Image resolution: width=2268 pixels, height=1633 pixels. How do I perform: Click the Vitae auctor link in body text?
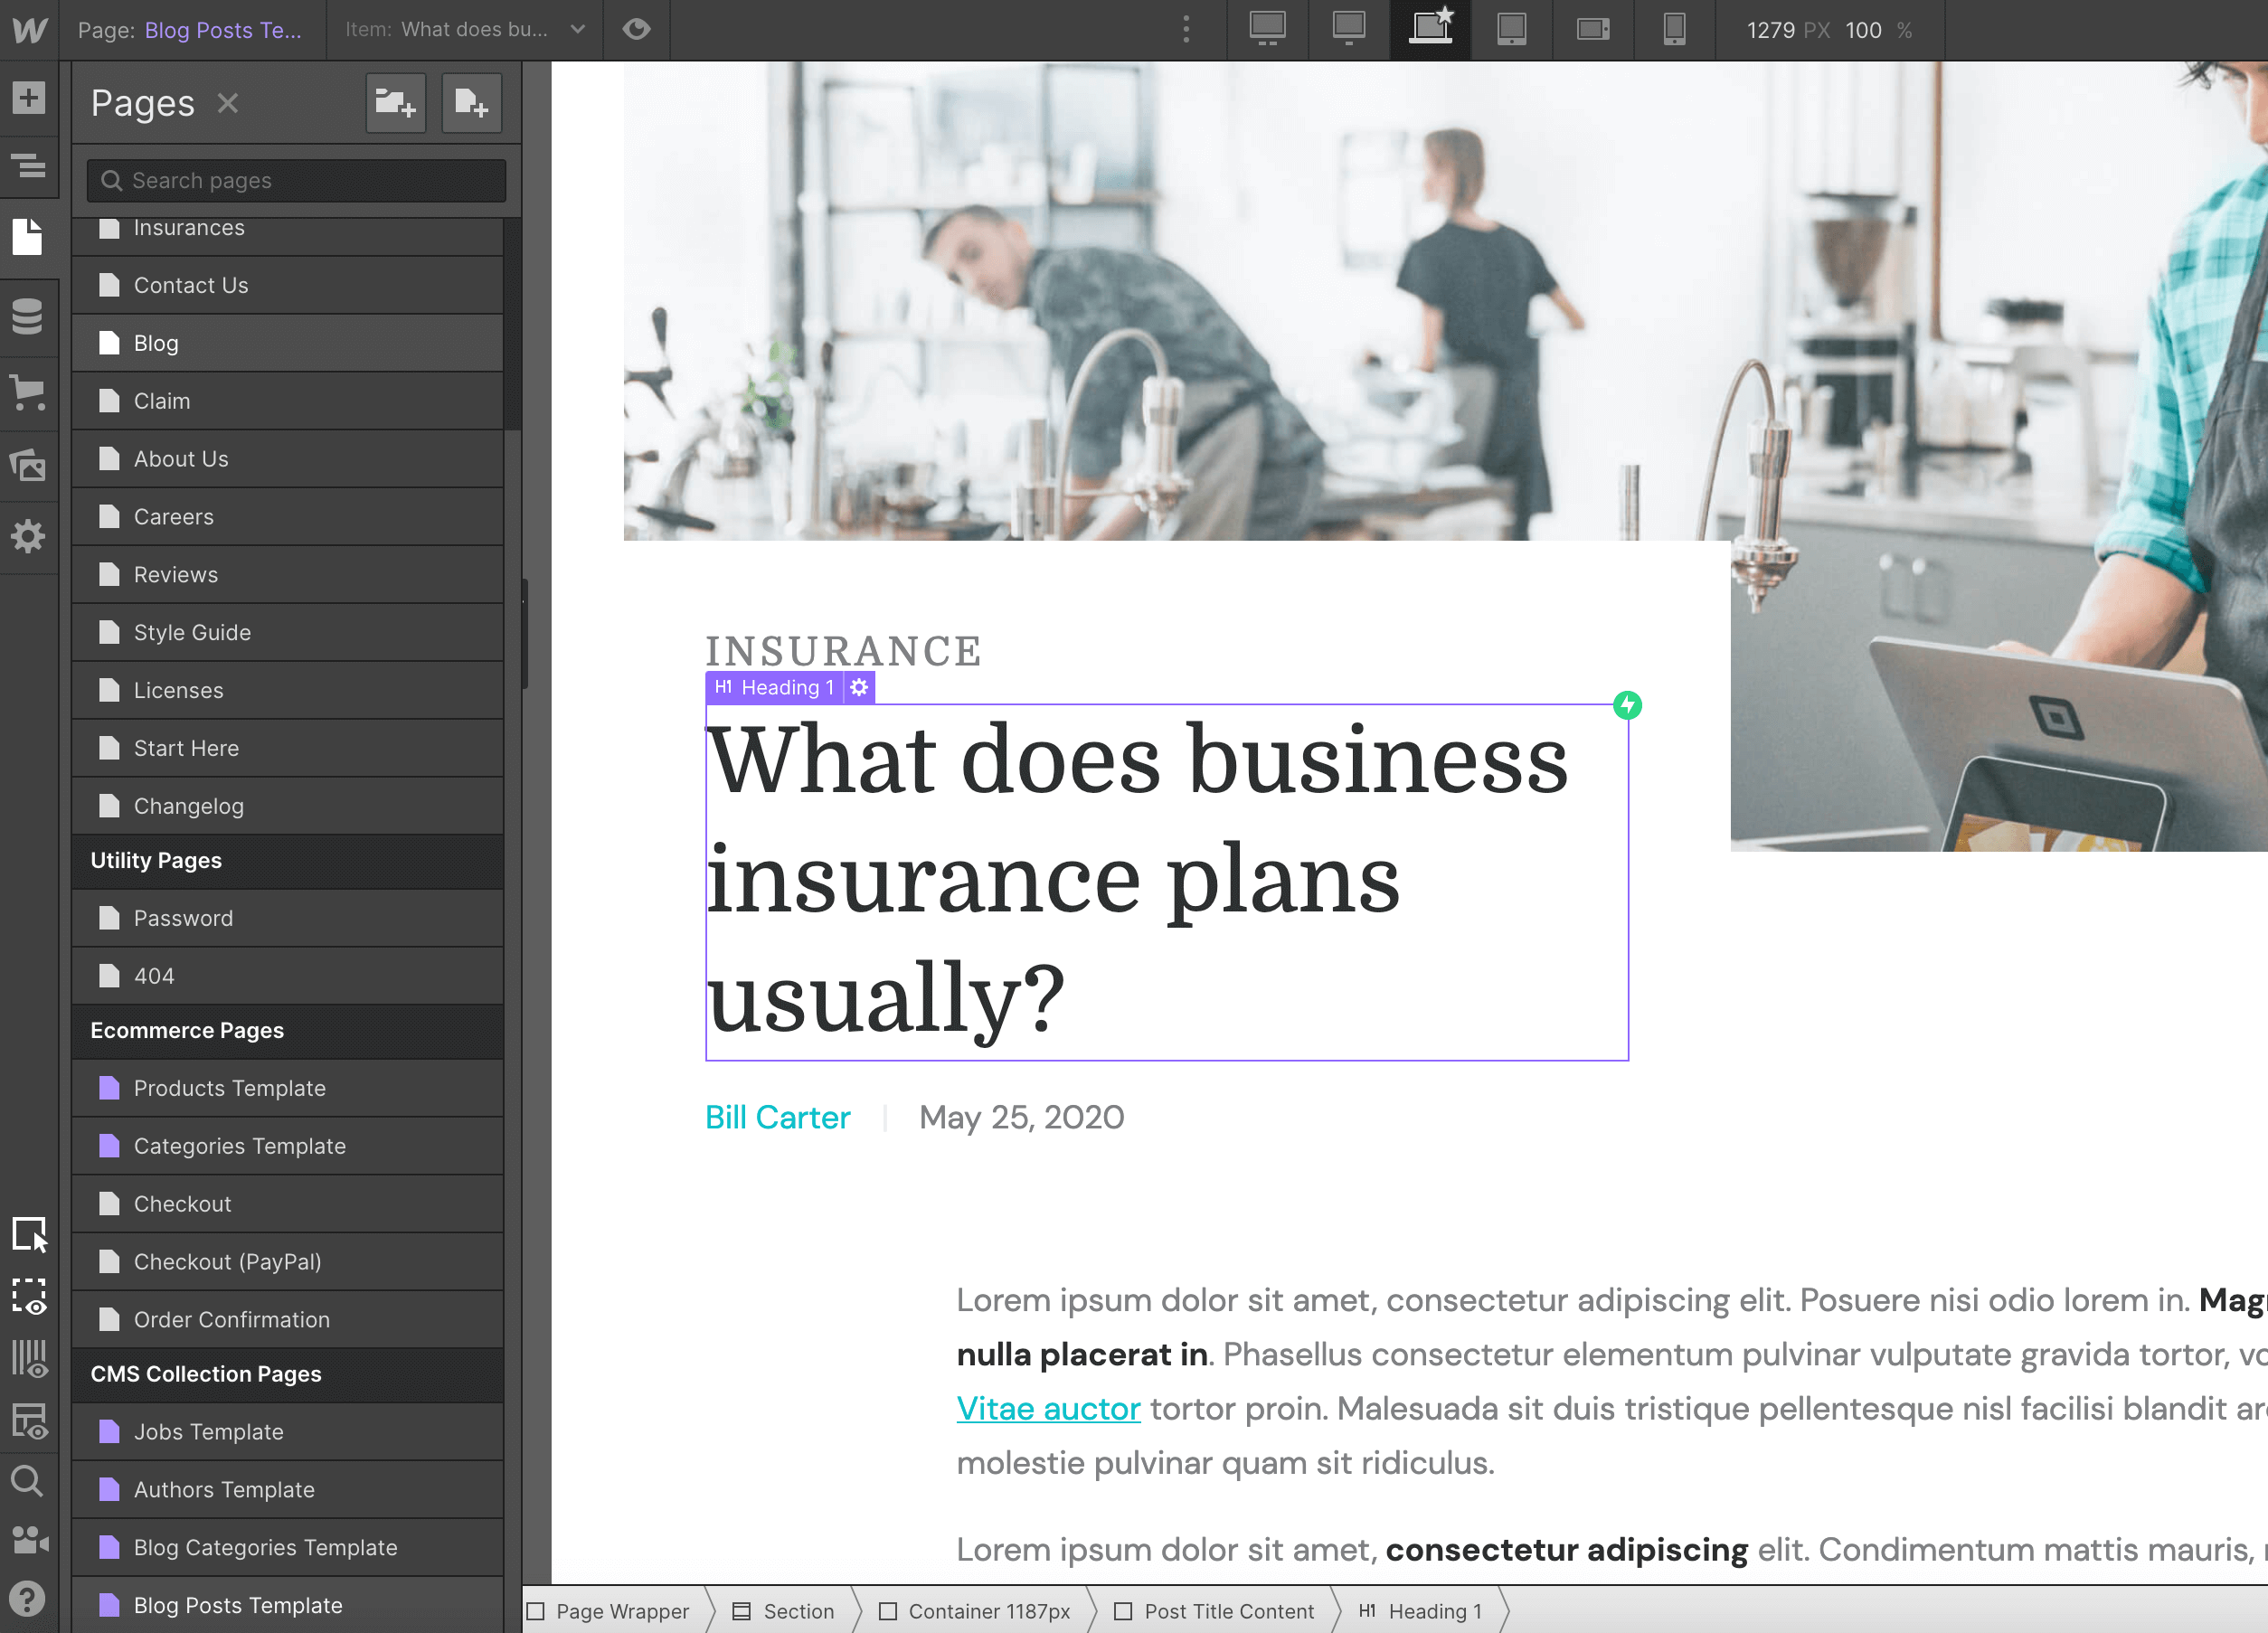tap(1048, 1408)
